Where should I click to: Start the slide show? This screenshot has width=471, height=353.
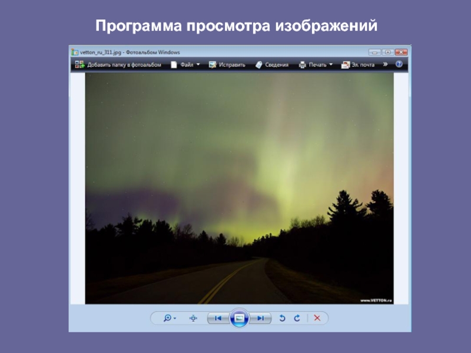pyautogui.click(x=239, y=318)
